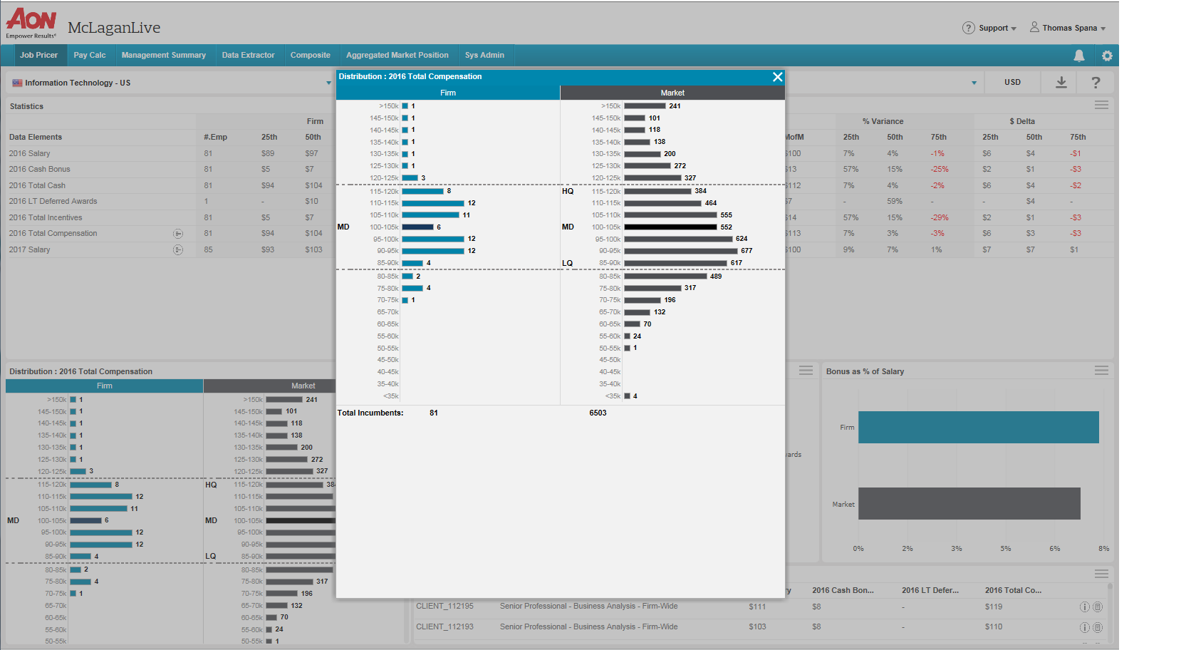Click 2016 LT Defer... column header
Screen dimensions: 1191x650
click(x=930, y=590)
